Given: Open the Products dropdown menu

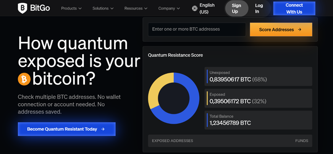Looking at the screenshot, I should (x=71, y=8).
